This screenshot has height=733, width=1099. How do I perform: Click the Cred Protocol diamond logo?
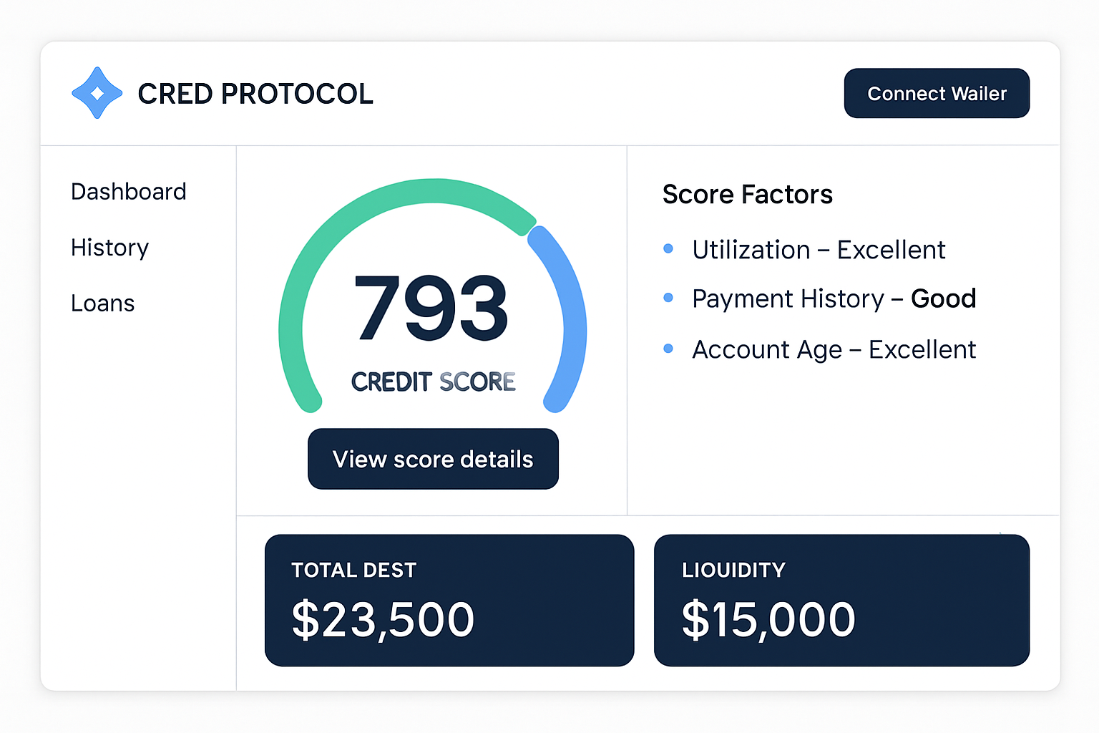(x=97, y=92)
